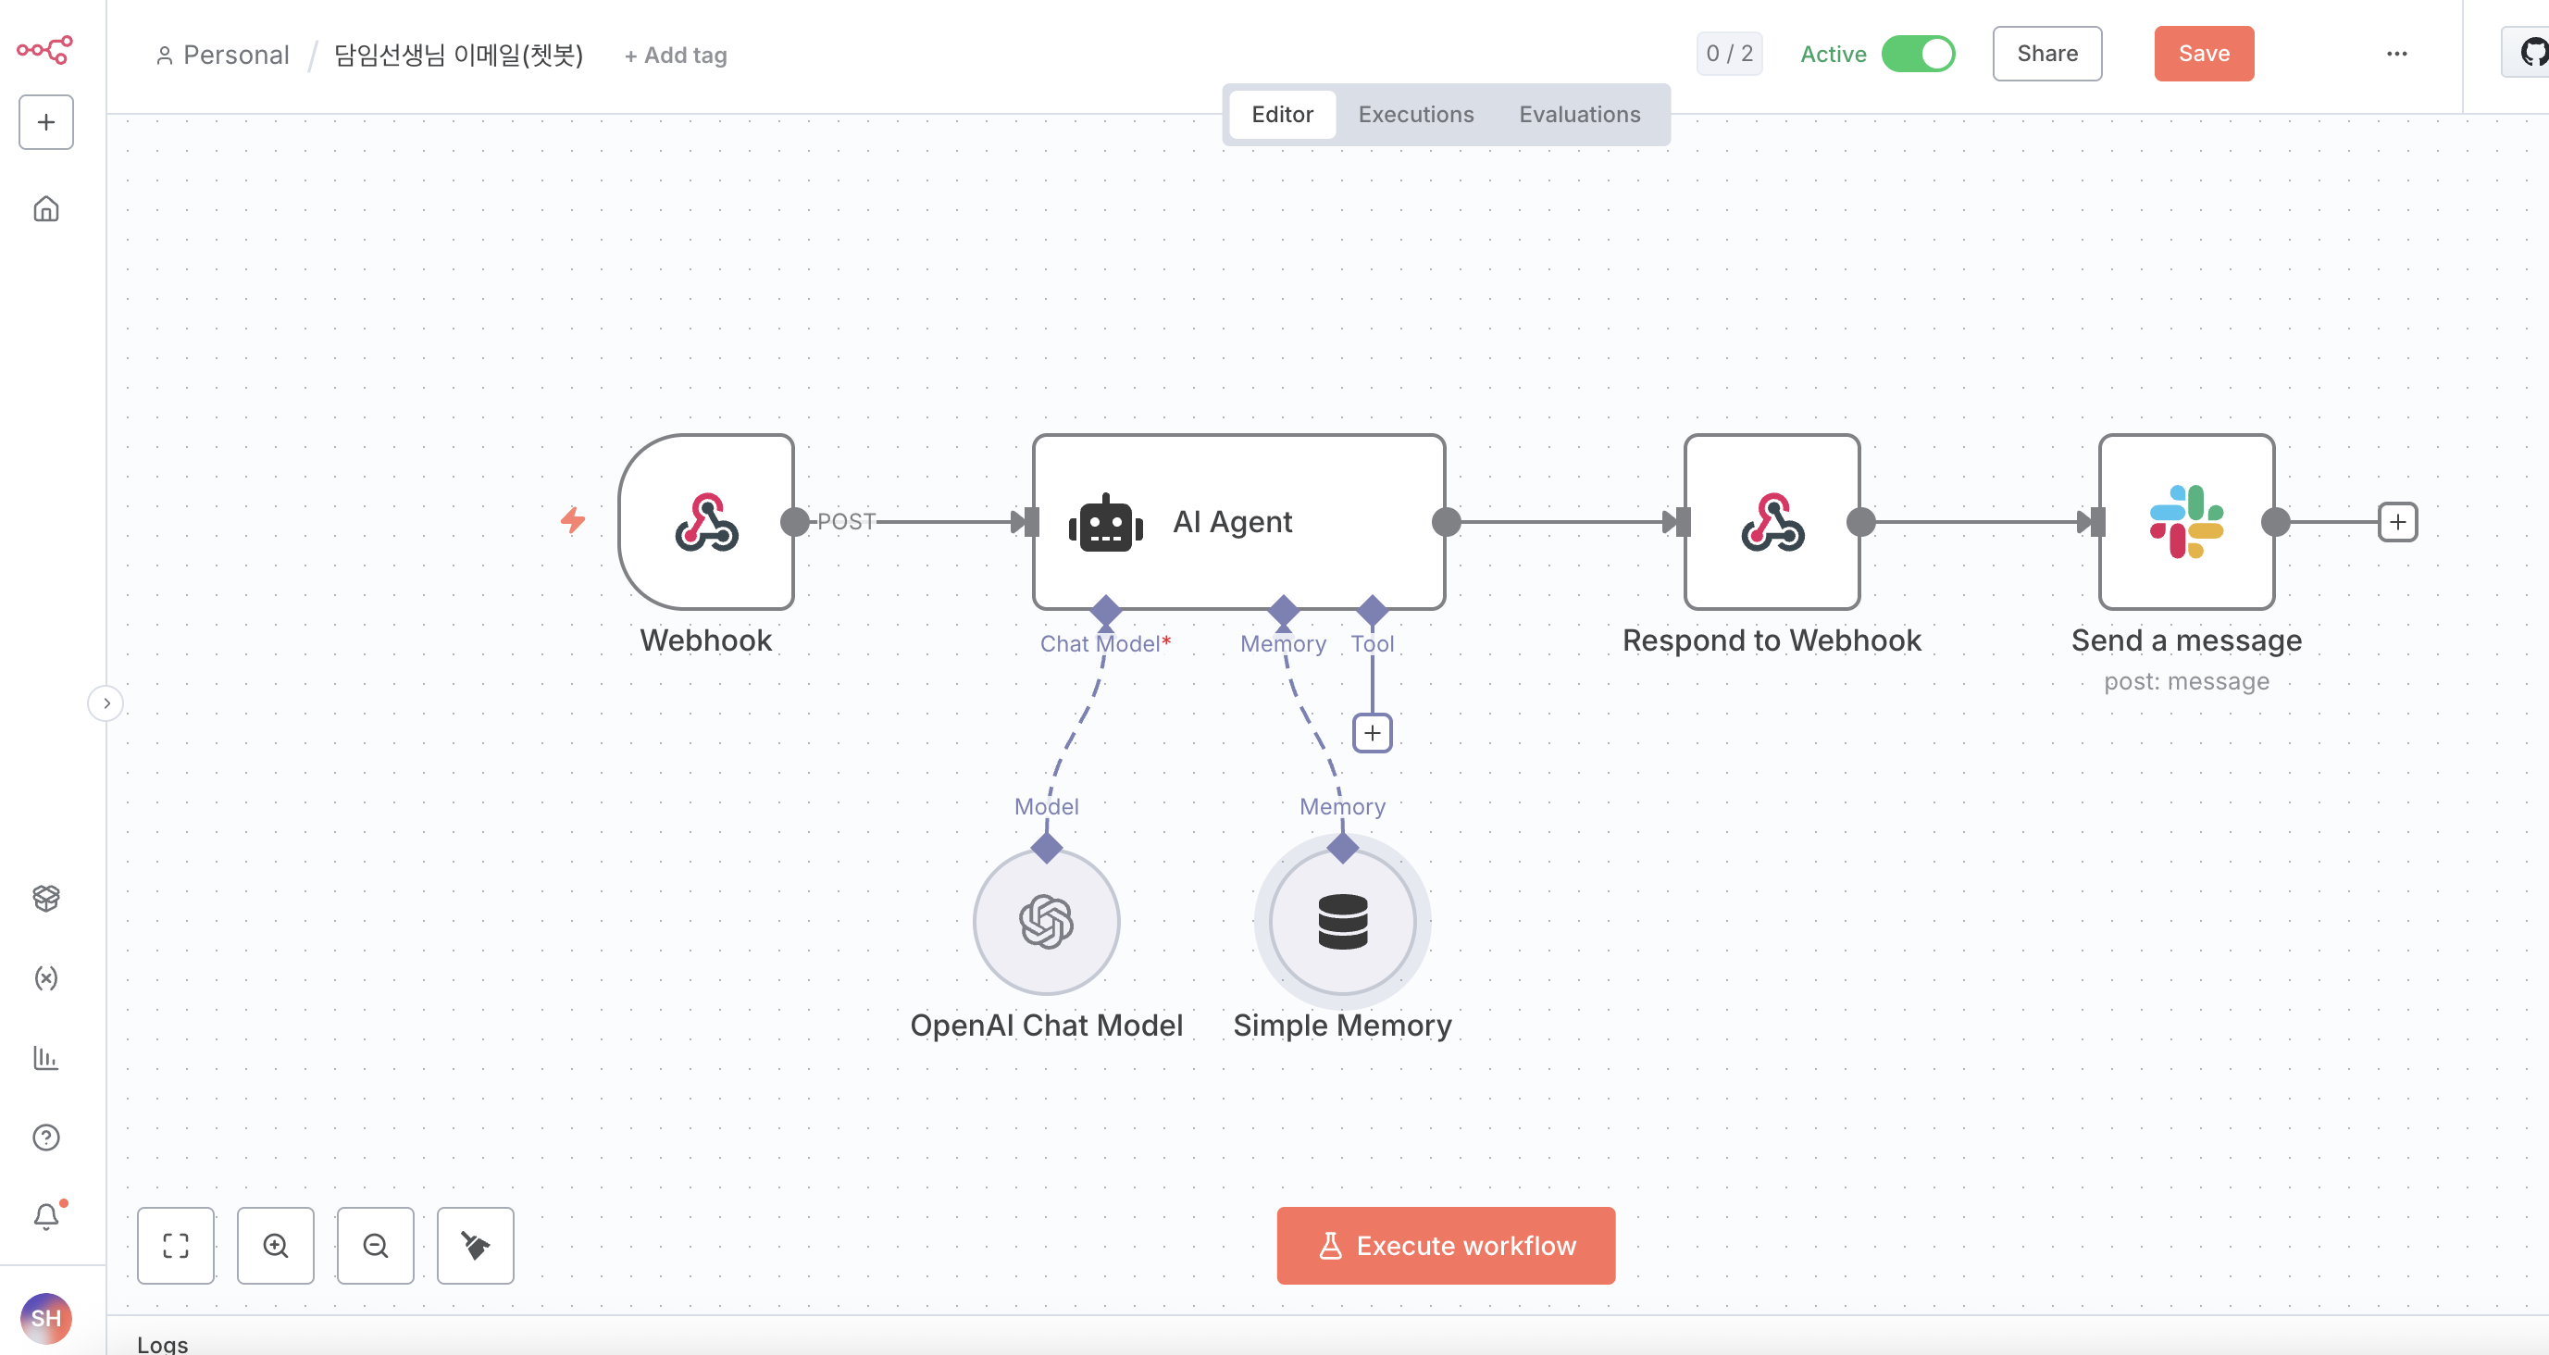Click the Respond to Webhook output dot

tap(1861, 522)
